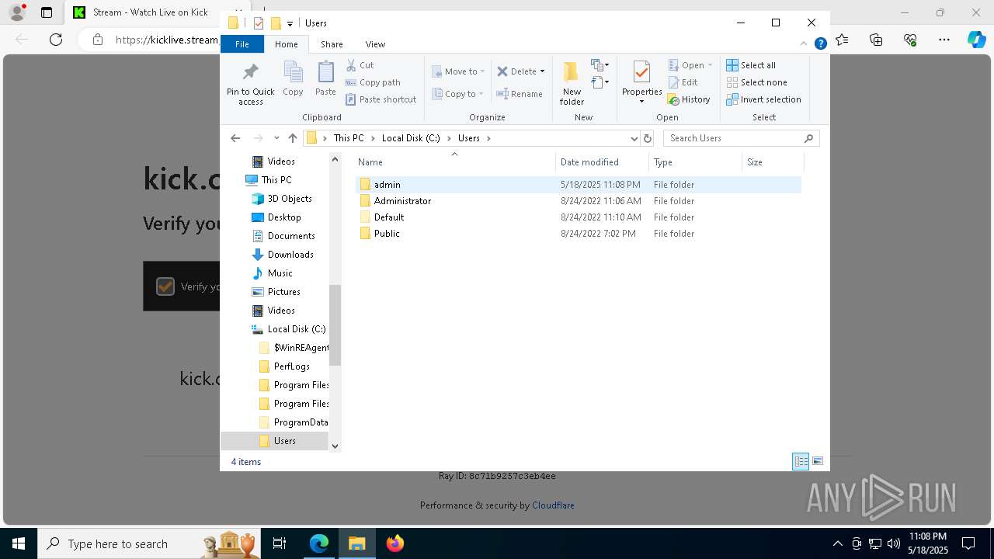Open Task View on the taskbar
The width and height of the screenshot is (994, 559).
coord(280,543)
